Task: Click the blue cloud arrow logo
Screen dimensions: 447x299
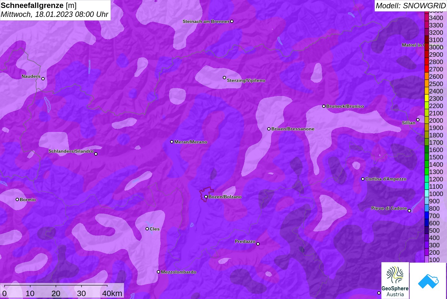Action: click(x=428, y=281)
